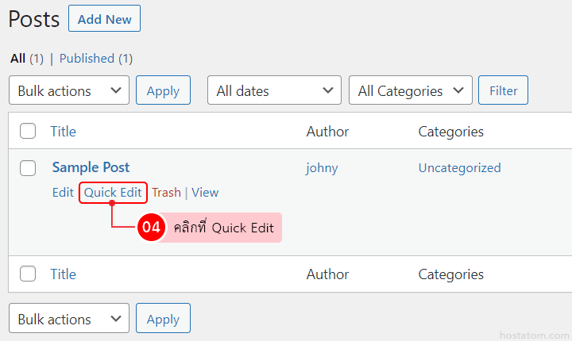Click Quick Edit under Sample Post
572x341 pixels.
point(113,192)
